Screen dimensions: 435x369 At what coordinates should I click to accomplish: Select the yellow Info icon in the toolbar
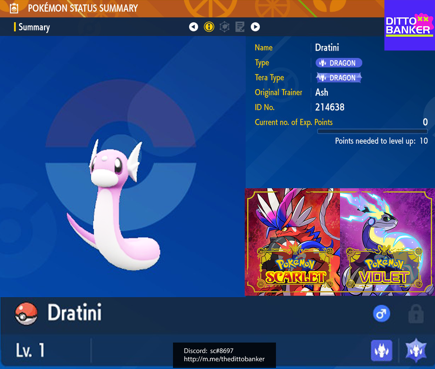[209, 26]
